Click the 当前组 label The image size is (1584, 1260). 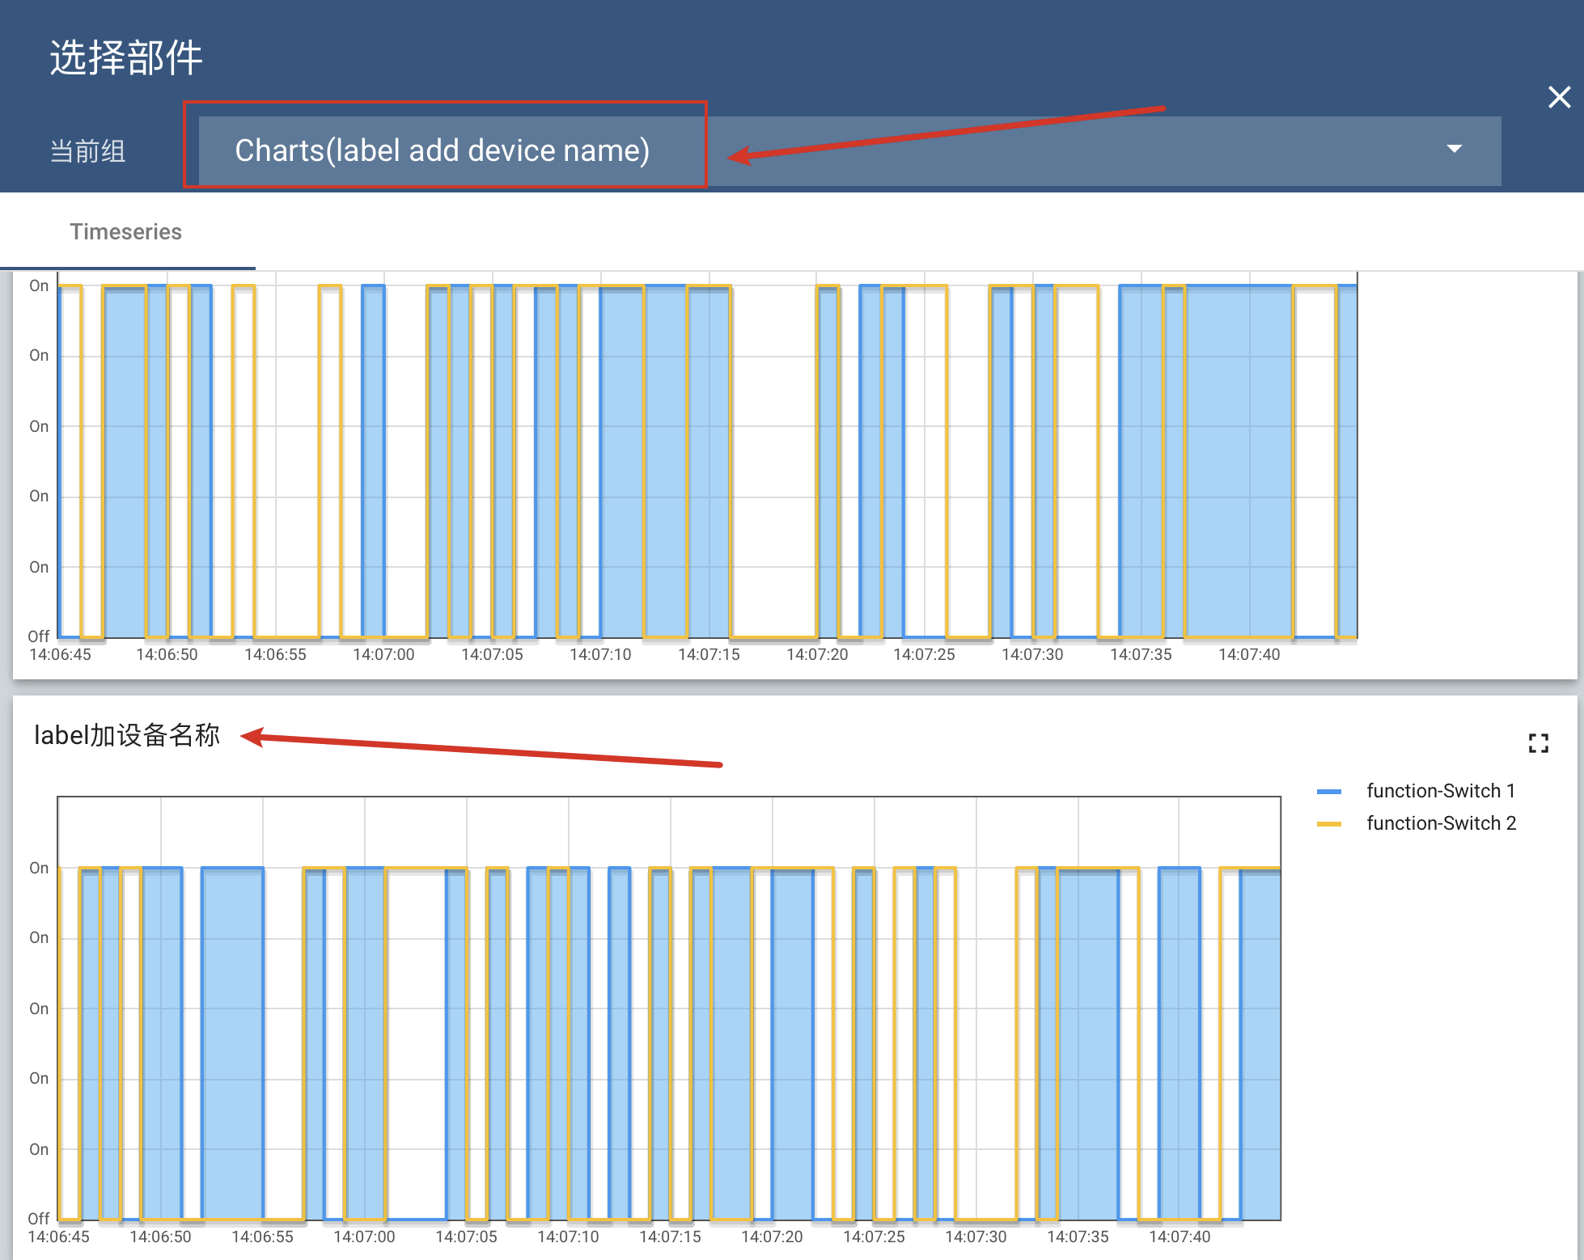click(87, 151)
